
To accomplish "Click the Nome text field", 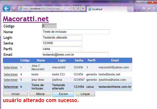I will pyautogui.click(x=76, y=32).
